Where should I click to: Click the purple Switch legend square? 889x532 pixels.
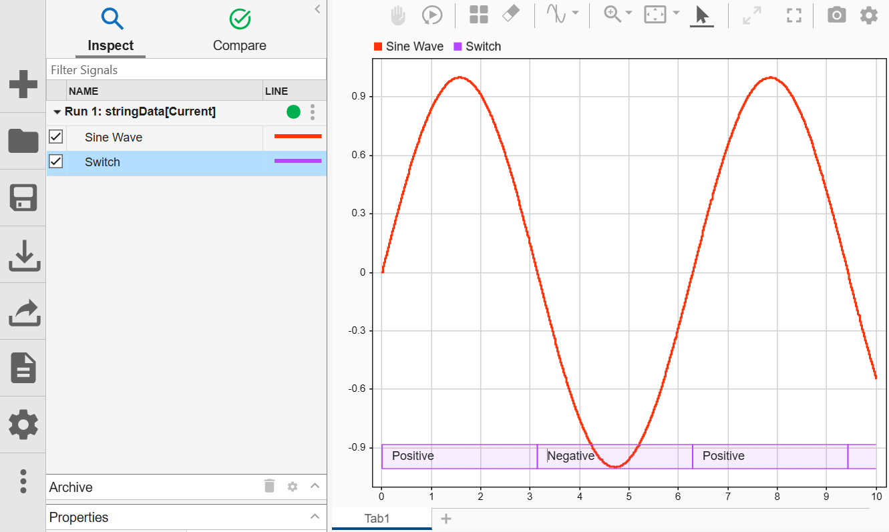coord(458,47)
